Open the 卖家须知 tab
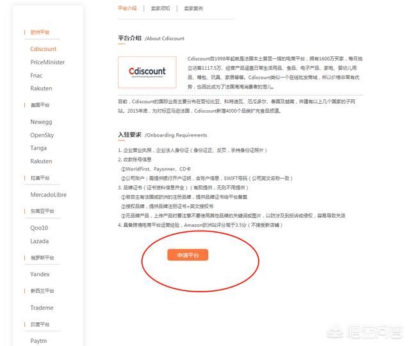The image size is (410, 346). 160,8
